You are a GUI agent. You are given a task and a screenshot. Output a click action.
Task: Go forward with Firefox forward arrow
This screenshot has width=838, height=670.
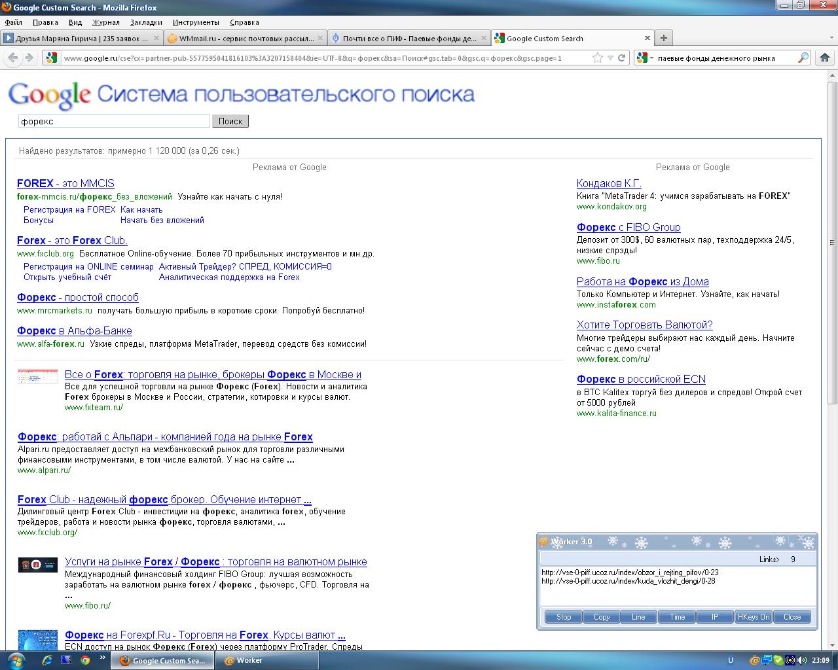tap(29, 58)
